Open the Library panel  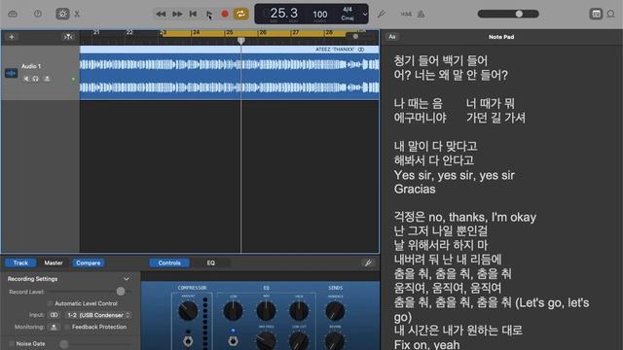[13, 14]
